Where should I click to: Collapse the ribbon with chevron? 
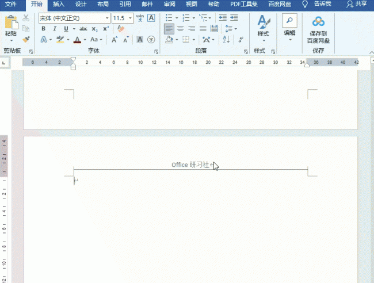(371, 52)
